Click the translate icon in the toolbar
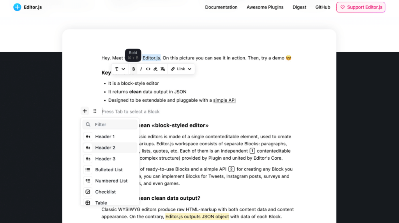 click(x=162, y=69)
